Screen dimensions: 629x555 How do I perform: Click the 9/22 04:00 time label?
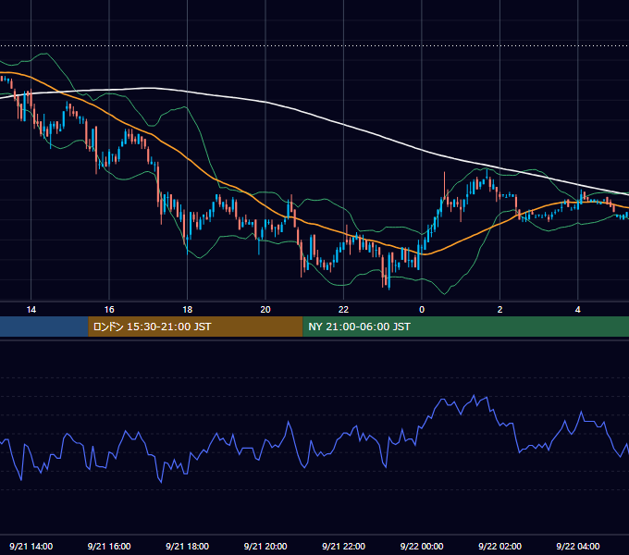click(x=578, y=546)
